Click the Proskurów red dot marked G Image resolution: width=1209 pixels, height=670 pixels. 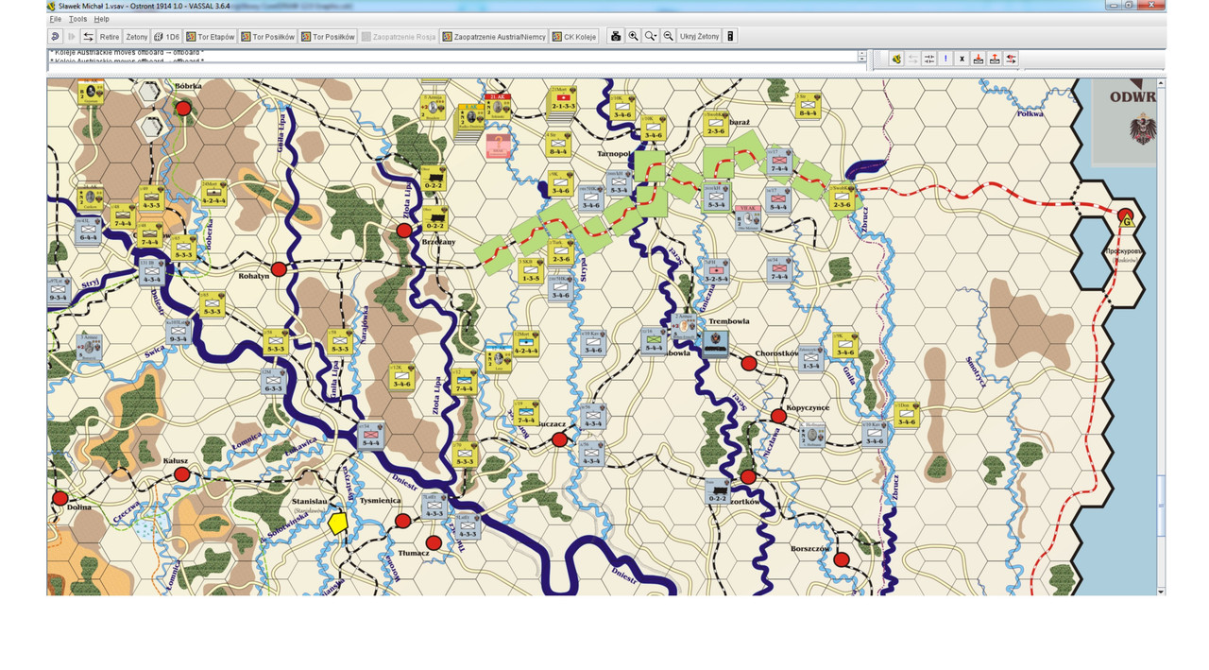point(1125,216)
